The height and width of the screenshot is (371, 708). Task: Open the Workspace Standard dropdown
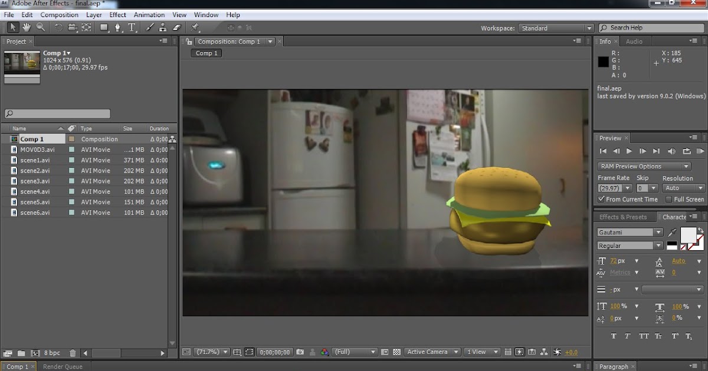pos(555,28)
